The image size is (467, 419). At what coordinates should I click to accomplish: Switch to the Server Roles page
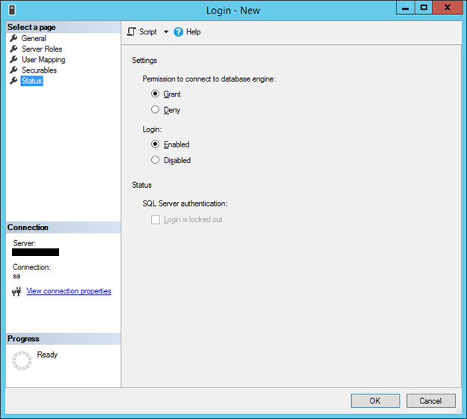42,49
